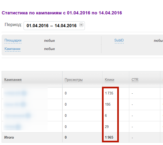
Task: Click the views value 0 in the 29 row
Action: [x=66, y=127]
